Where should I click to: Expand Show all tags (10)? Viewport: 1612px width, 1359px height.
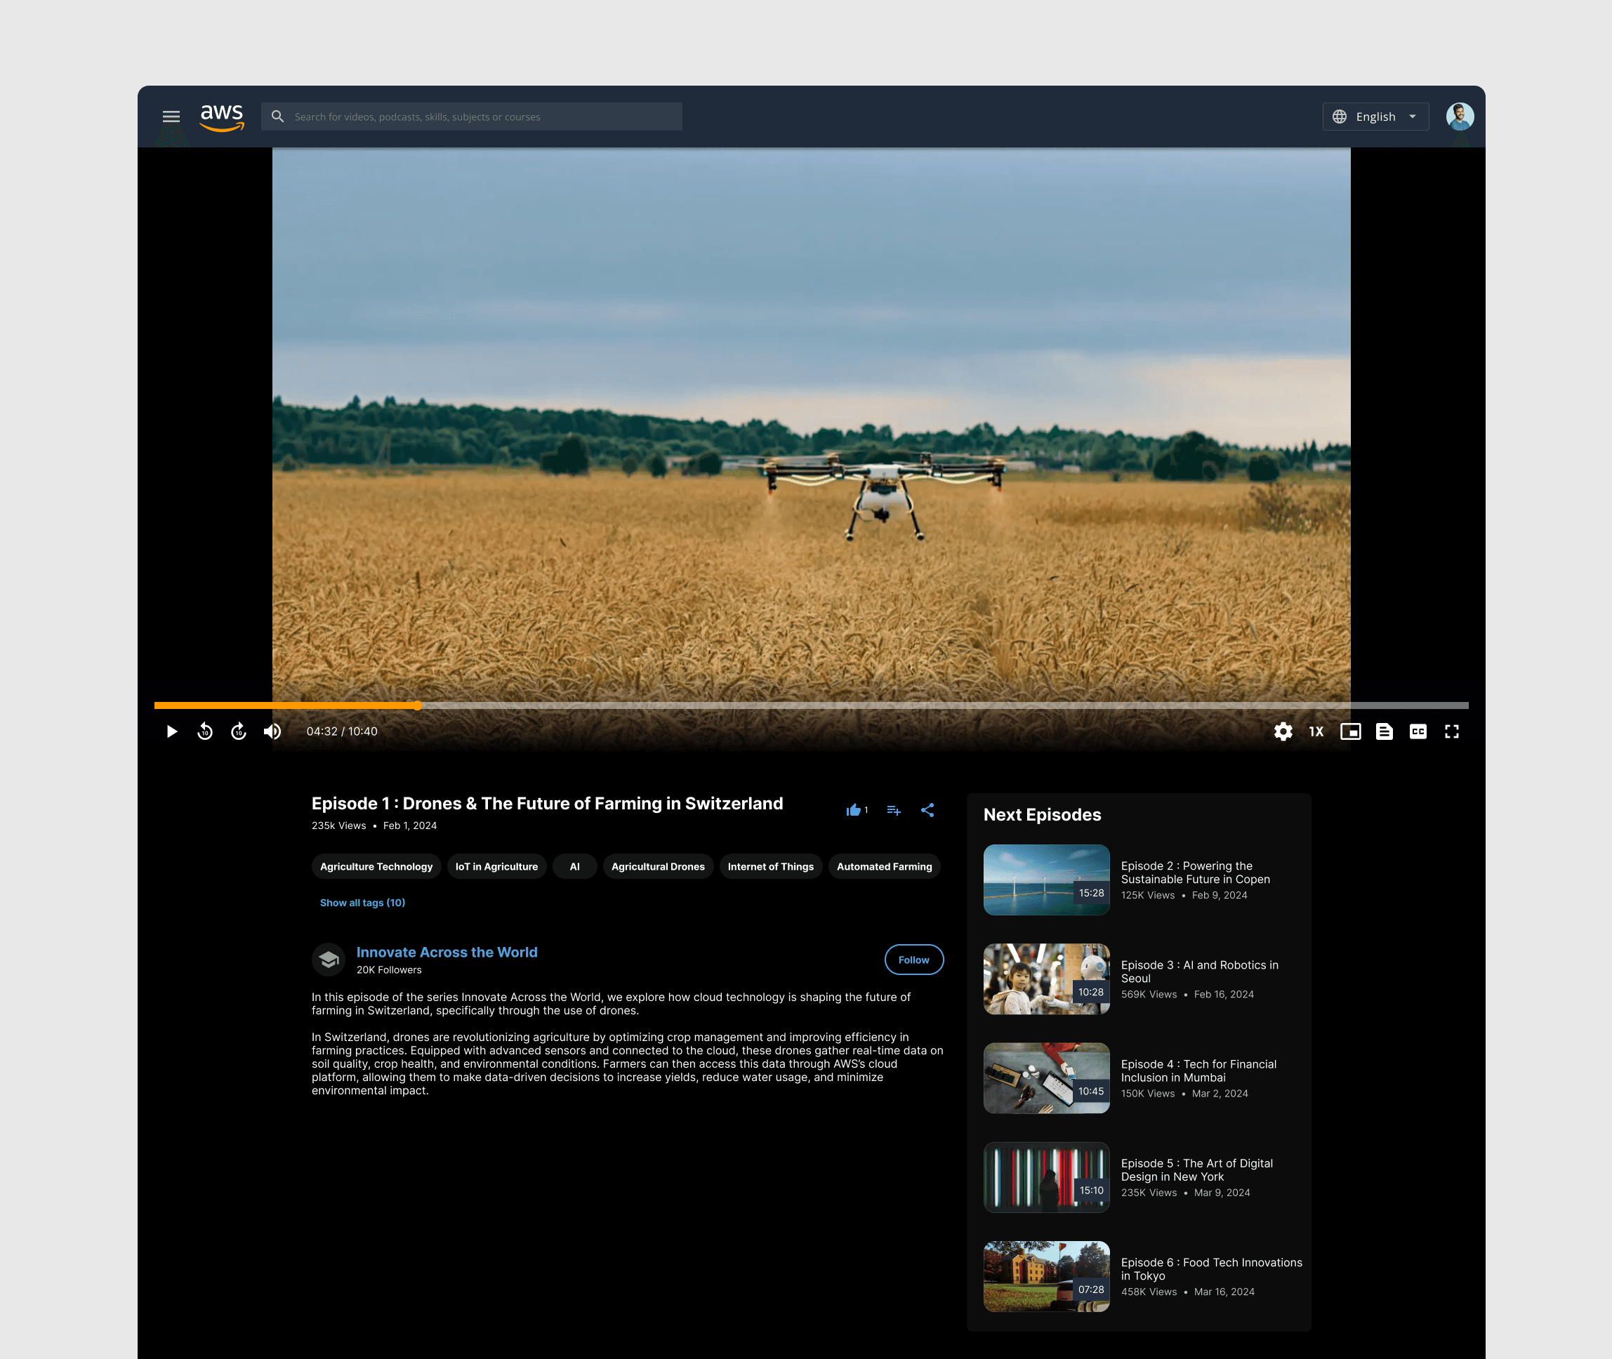click(x=362, y=902)
